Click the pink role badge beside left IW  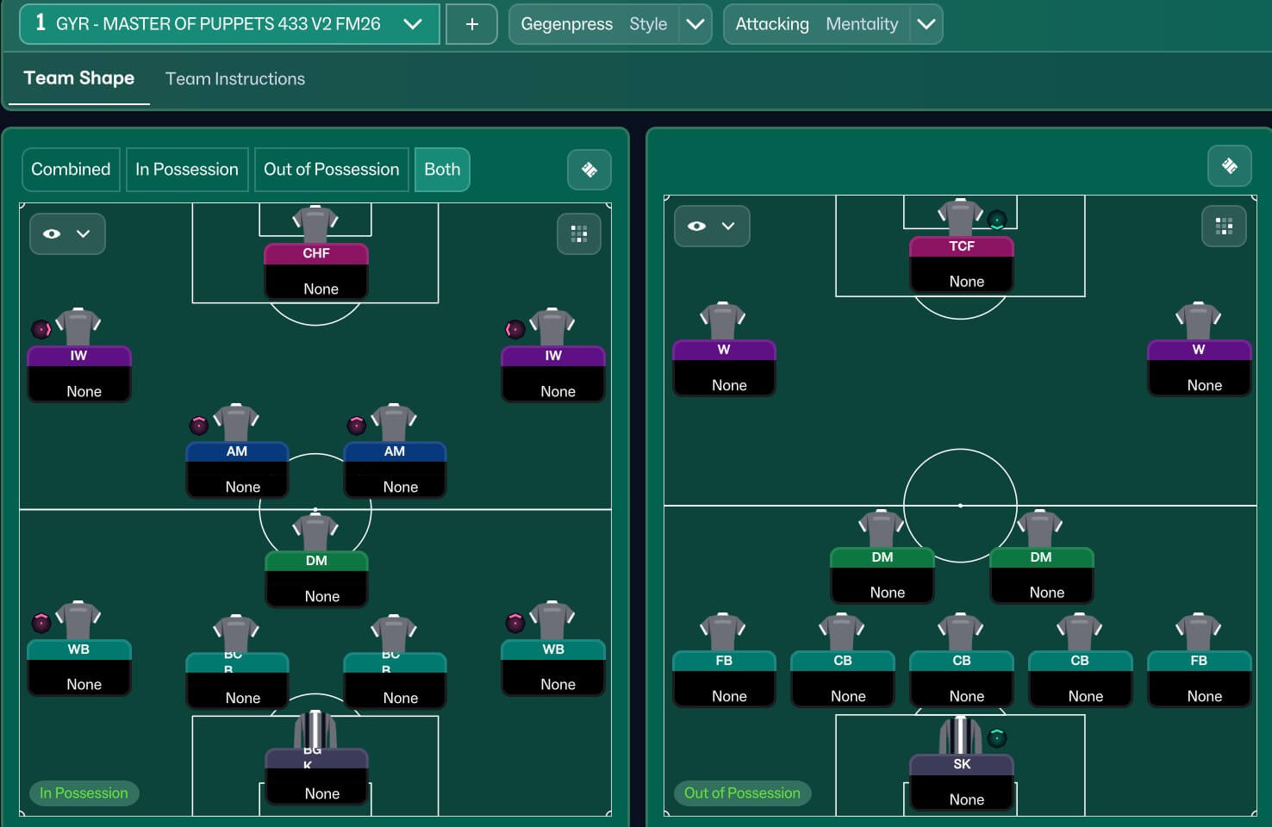(41, 329)
